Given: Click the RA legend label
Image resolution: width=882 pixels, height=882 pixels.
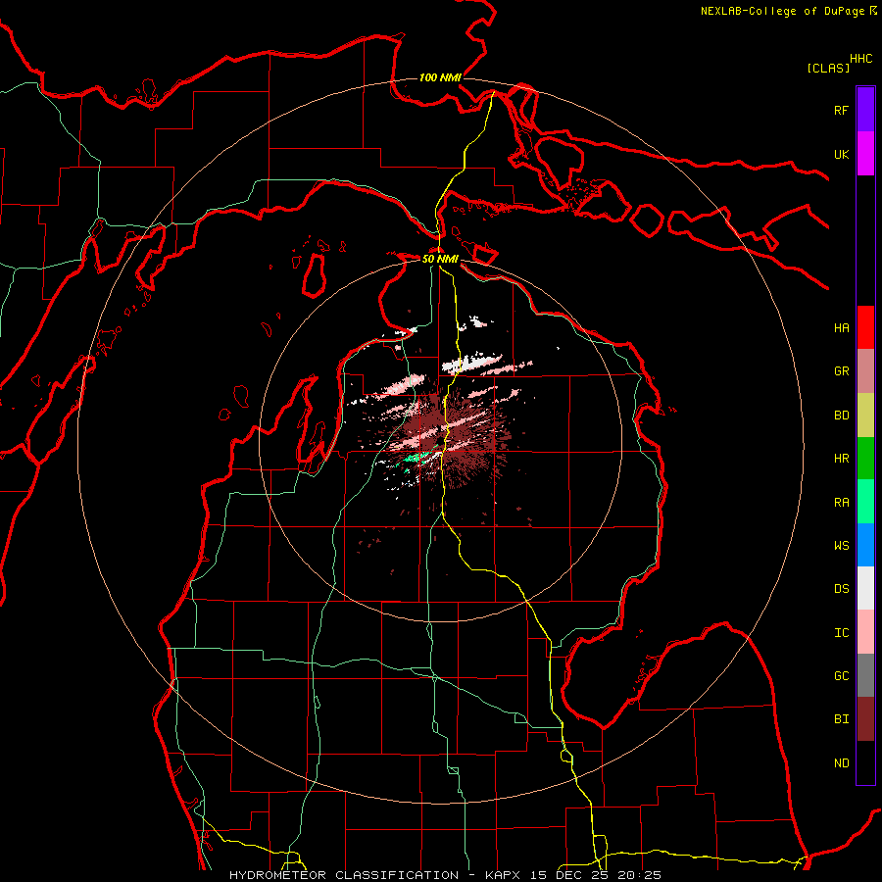Looking at the screenshot, I should click(841, 503).
